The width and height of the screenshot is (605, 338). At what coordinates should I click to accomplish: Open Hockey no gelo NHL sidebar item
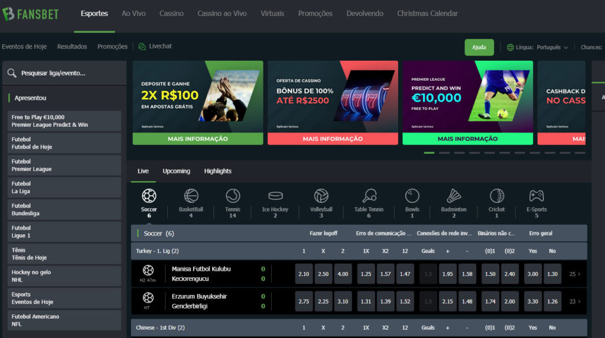pyautogui.click(x=64, y=276)
